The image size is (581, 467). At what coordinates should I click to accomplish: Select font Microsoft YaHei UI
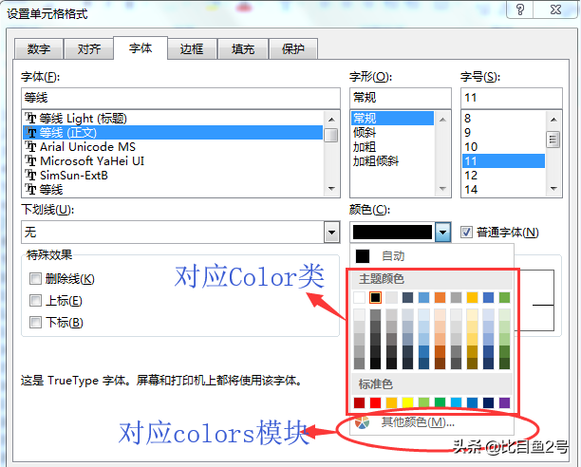(173, 161)
